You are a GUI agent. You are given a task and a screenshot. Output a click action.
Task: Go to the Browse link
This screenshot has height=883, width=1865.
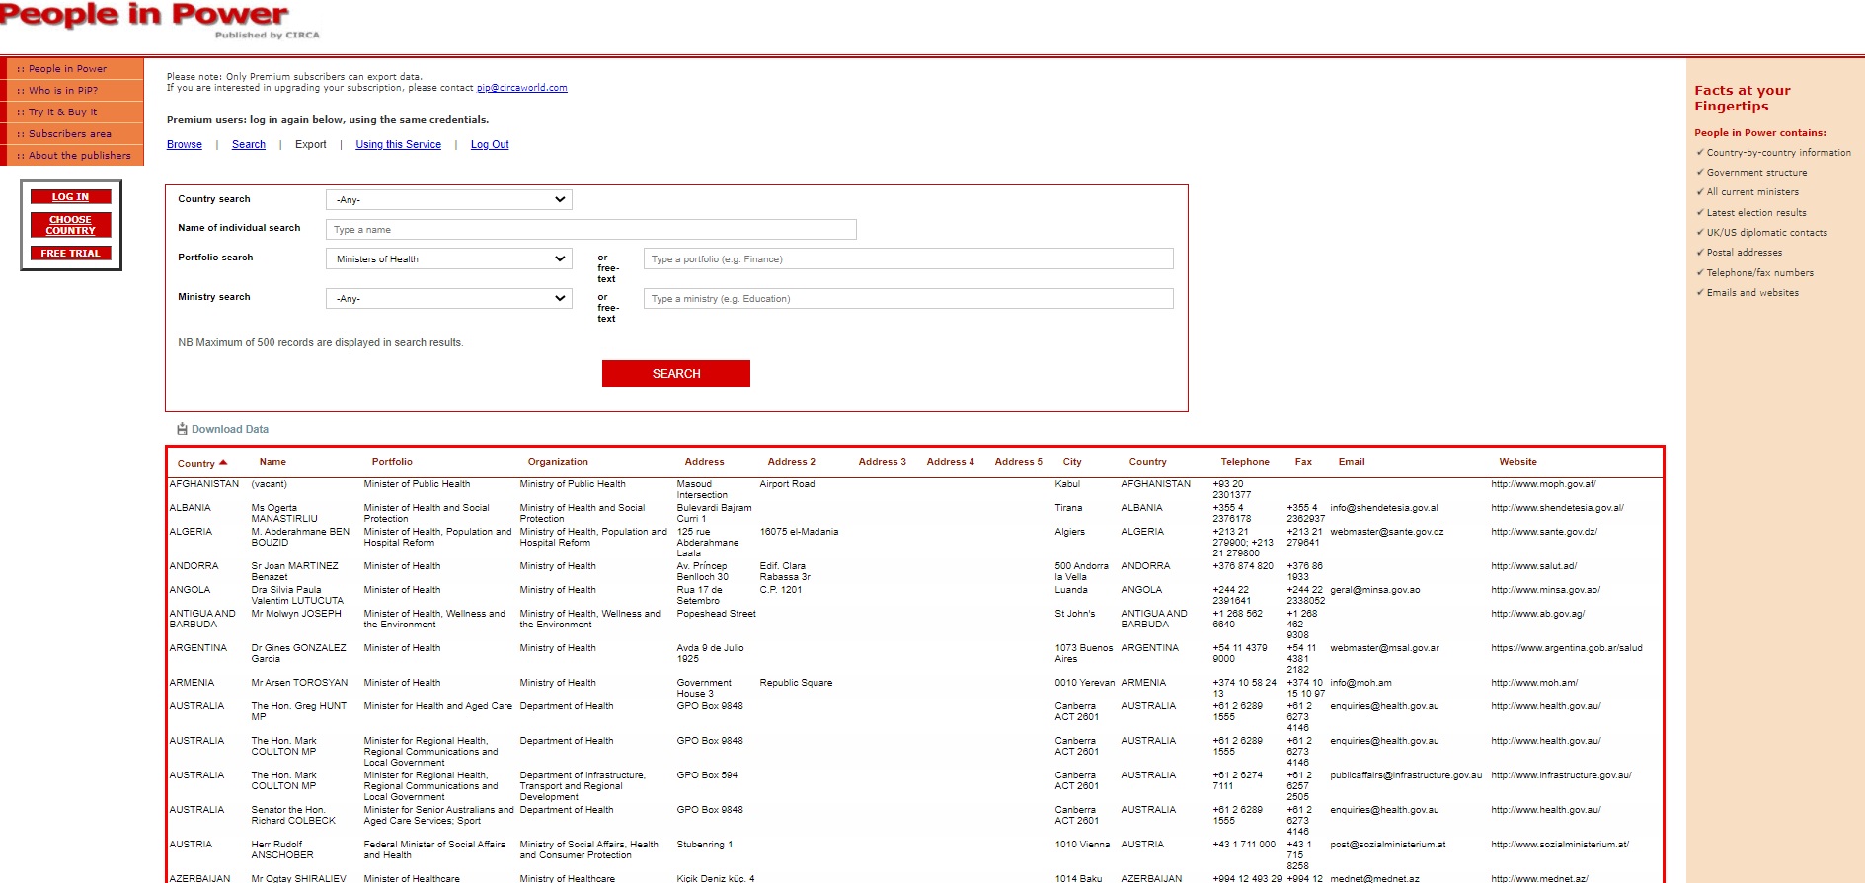185,144
